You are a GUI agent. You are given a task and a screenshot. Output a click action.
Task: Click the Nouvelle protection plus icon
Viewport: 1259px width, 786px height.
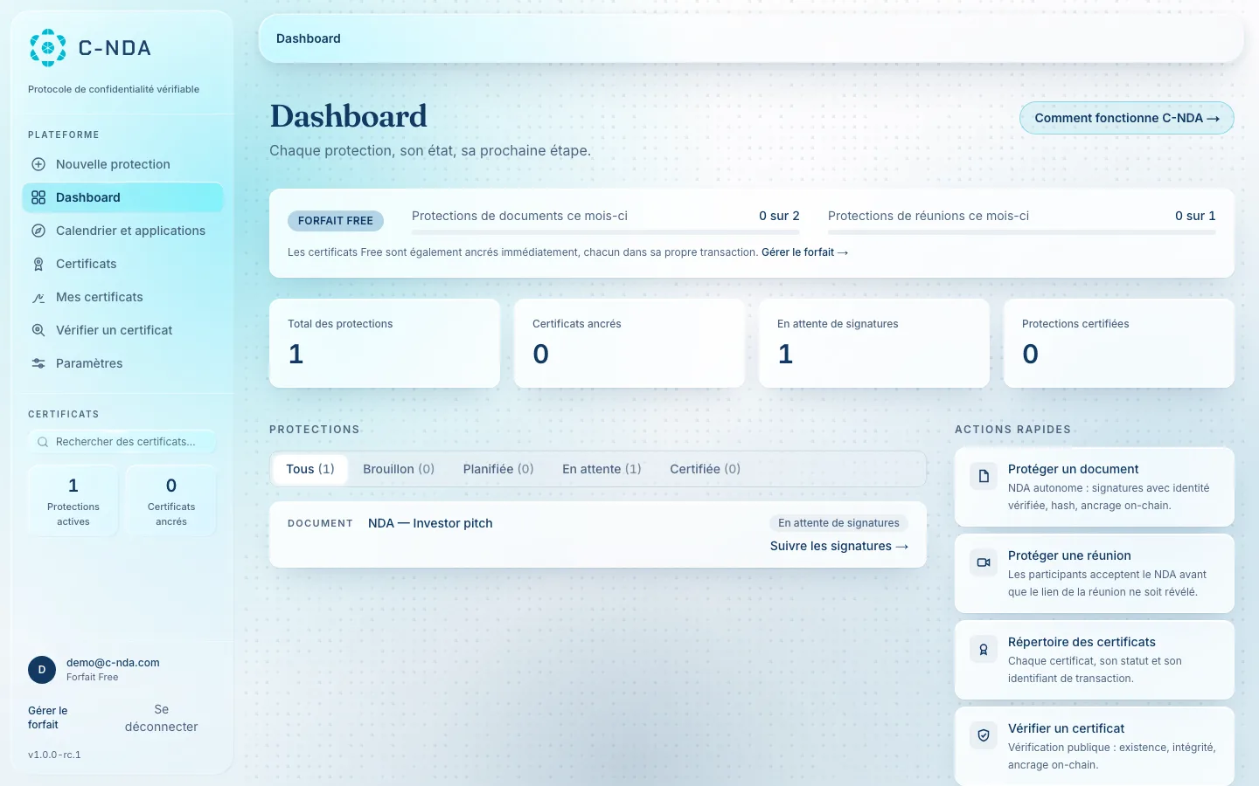[x=38, y=164]
